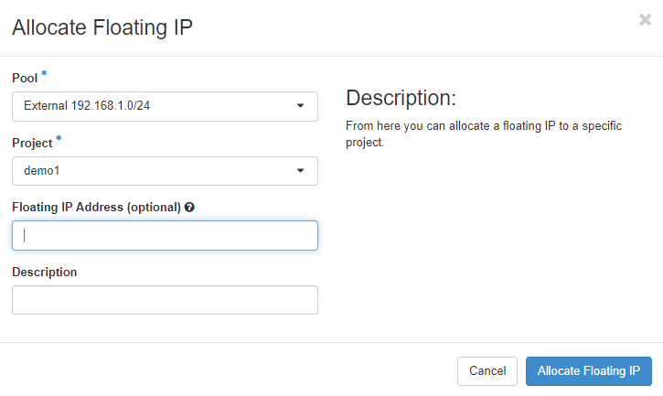The width and height of the screenshot is (663, 396).
Task: Close the Allocate Floating IP dialog
Action: [645, 19]
